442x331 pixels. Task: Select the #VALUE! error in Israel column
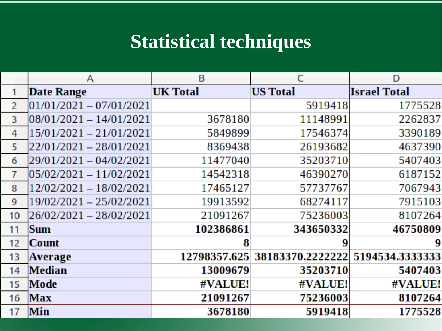396,284
